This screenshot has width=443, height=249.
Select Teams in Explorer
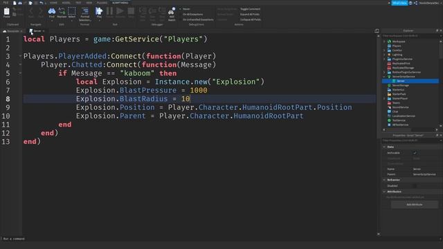[396, 103]
